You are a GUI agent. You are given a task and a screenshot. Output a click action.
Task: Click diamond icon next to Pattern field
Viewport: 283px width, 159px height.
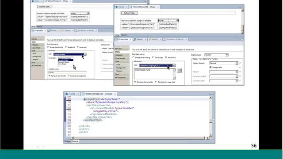[x=240, y=72]
